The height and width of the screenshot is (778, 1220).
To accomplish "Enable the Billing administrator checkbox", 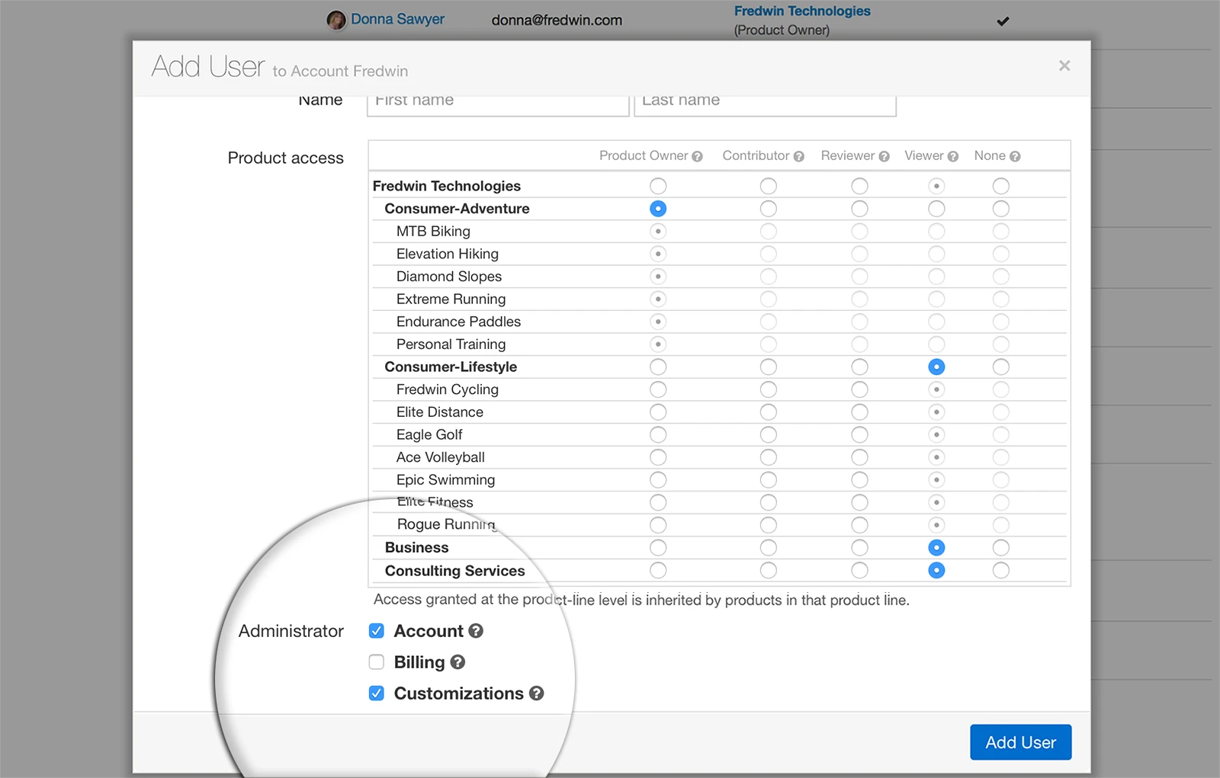I will point(377,662).
